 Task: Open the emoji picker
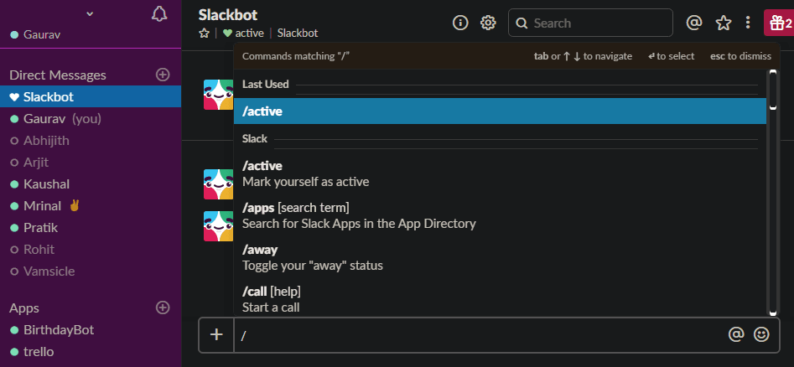(x=761, y=334)
